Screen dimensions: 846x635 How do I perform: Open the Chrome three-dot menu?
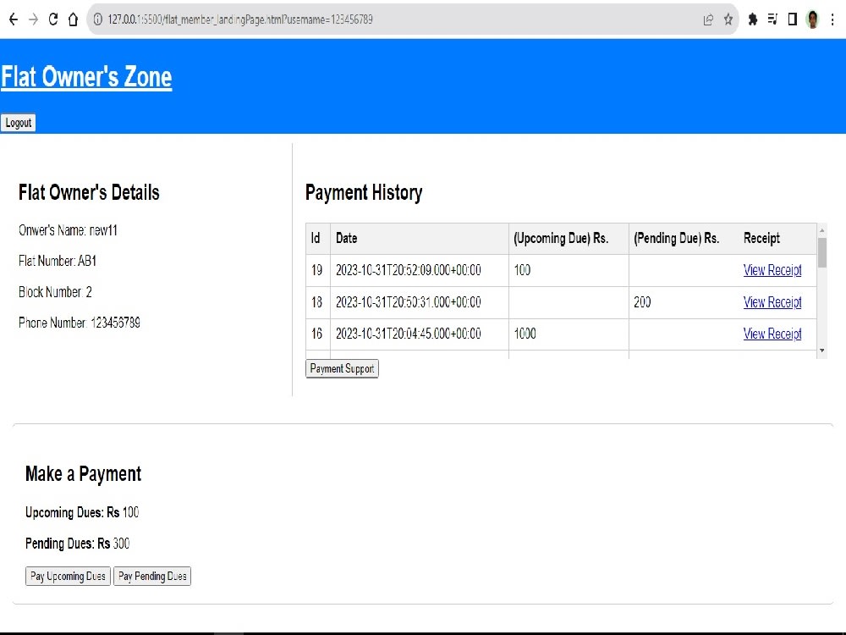pos(834,19)
